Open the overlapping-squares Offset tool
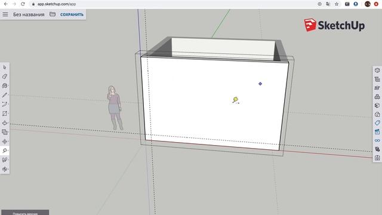The image size is (382, 215). coord(5,132)
